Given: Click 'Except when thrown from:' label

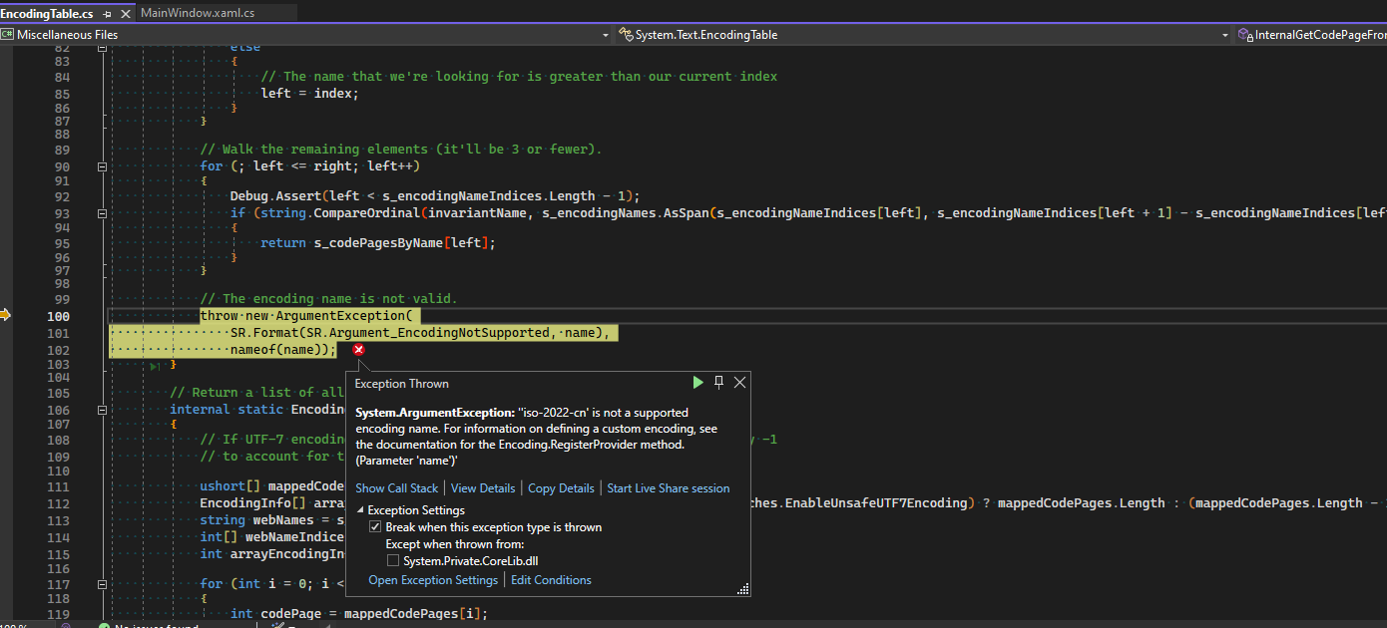Looking at the screenshot, I should pyautogui.click(x=455, y=544).
